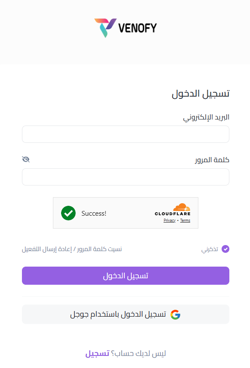Click the VENOFY wordmark text
The width and height of the screenshot is (250, 368).
(x=137, y=28)
